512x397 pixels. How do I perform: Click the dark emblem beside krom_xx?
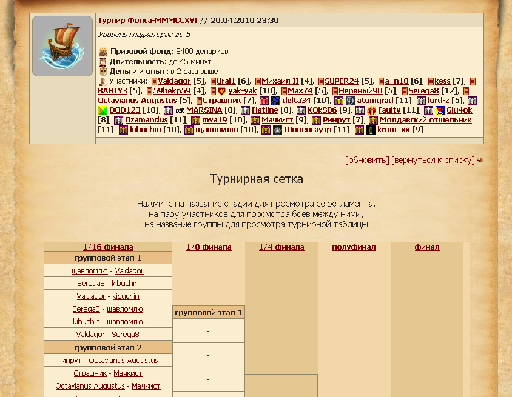pos(371,130)
